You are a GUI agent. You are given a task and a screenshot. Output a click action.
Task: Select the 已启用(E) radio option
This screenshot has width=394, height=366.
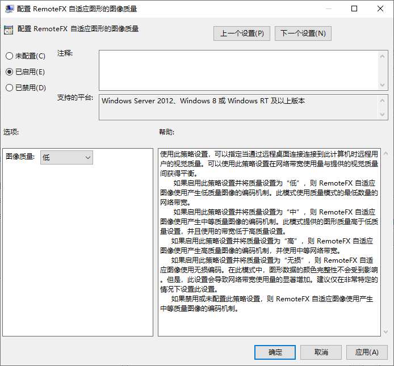[9, 72]
